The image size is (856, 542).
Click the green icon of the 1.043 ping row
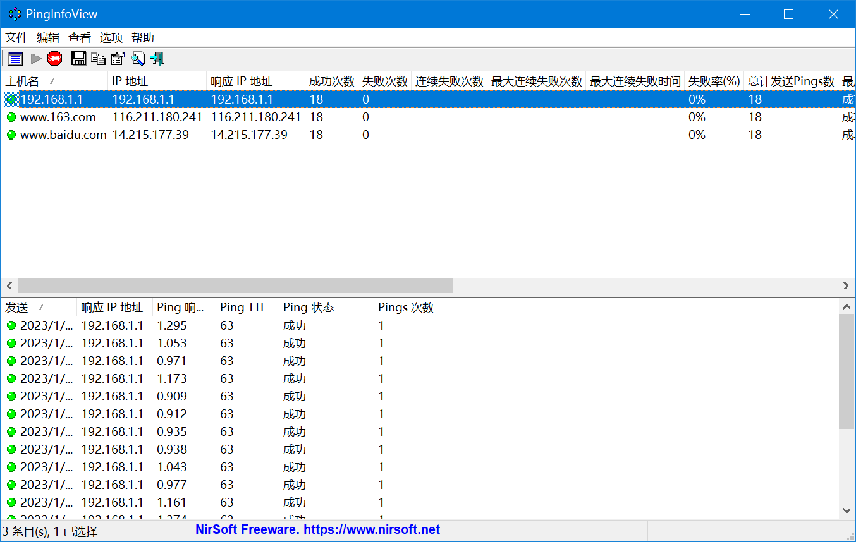pyautogui.click(x=11, y=467)
